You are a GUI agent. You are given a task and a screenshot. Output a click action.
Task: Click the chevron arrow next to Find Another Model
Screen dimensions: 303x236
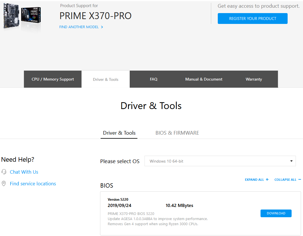102,27
